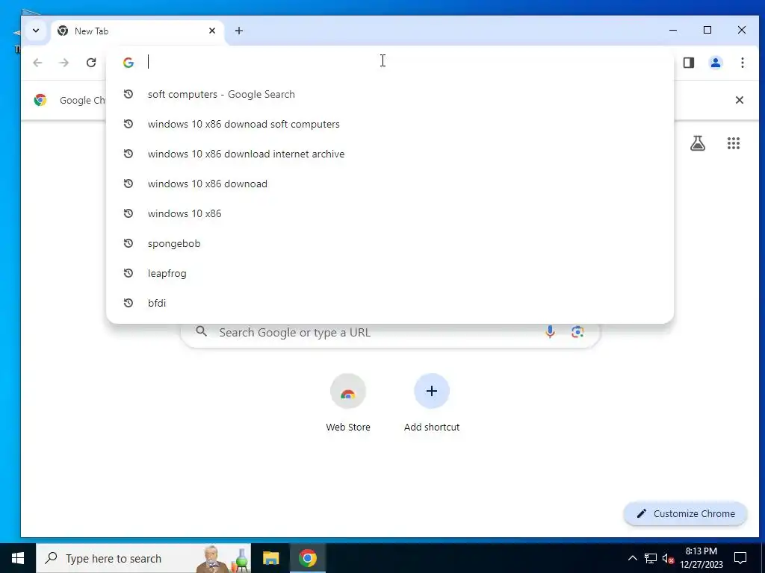
Task: Open the taskbar clock and date
Action: [x=701, y=558]
